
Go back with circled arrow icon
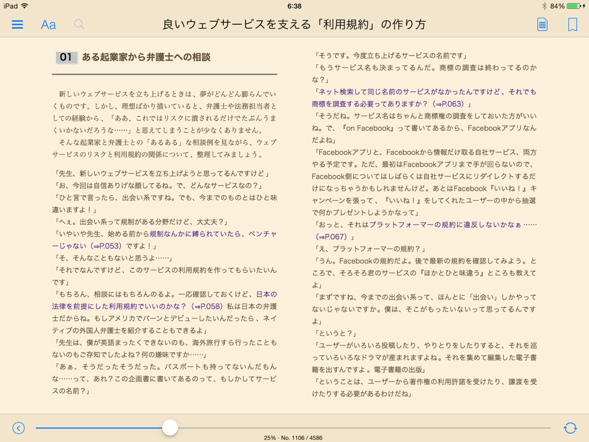coord(18,428)
